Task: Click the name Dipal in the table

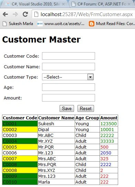Action: [43, 130]
